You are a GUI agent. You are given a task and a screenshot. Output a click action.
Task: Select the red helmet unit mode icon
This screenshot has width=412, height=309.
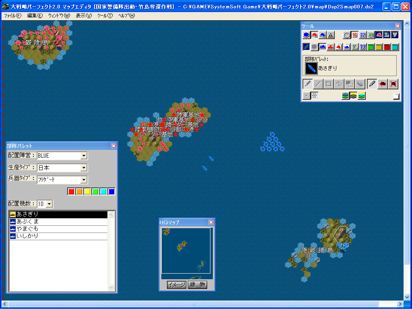click(315, 35)
